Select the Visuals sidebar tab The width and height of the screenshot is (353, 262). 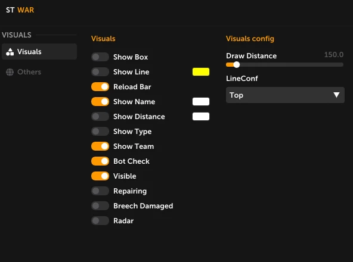[x=39, y=51]
